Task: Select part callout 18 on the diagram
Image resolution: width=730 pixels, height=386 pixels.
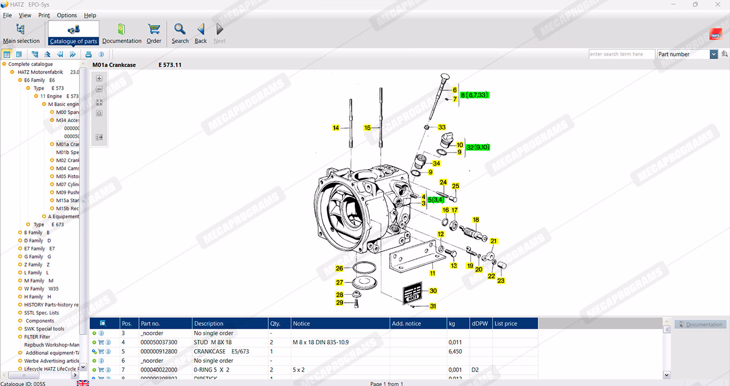Action: pyautogui.click(x=476, y=220)
